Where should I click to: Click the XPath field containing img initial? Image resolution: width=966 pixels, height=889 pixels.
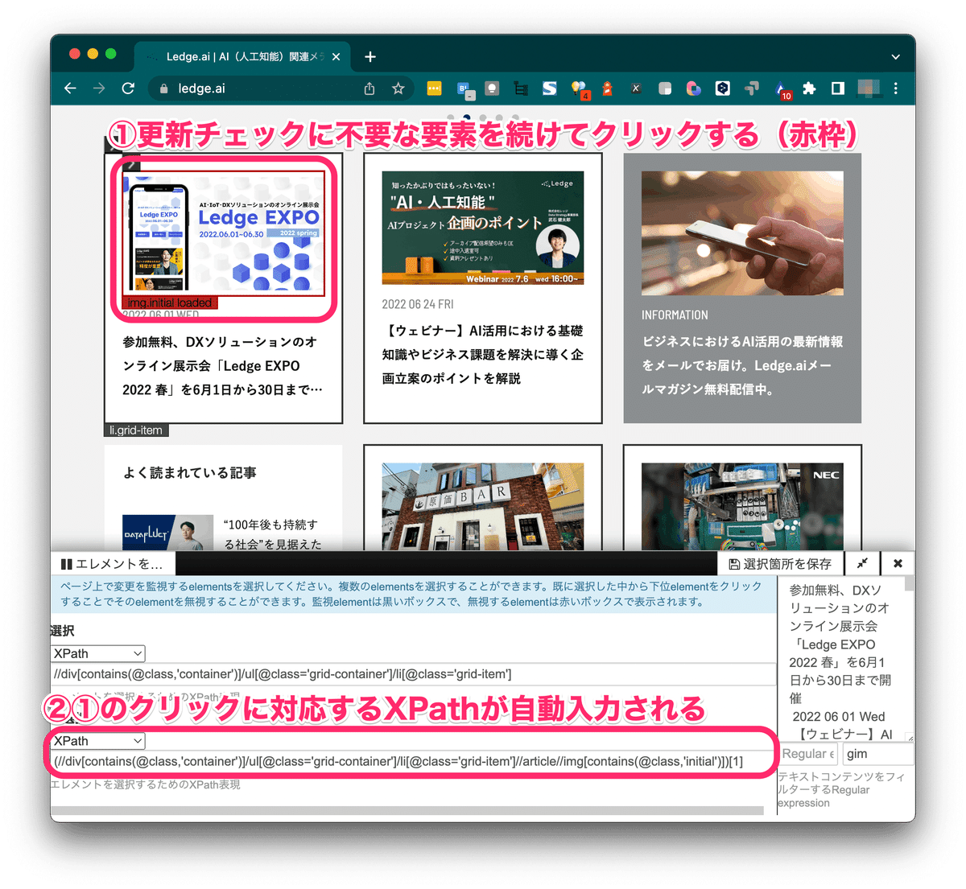[x=413, y=761]
